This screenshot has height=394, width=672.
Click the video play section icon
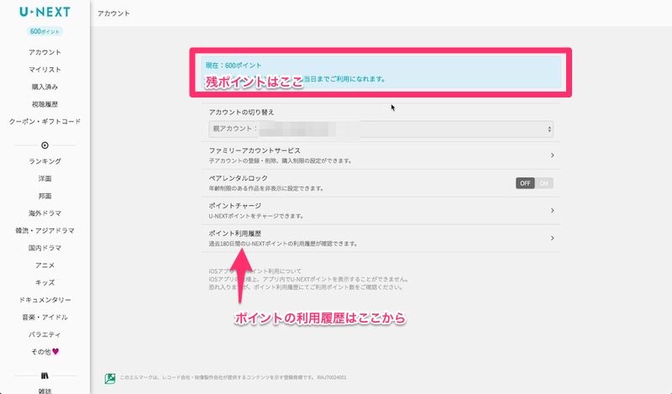tap(45, 144)
